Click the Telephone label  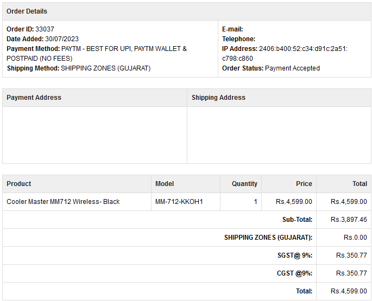(238, 39)
